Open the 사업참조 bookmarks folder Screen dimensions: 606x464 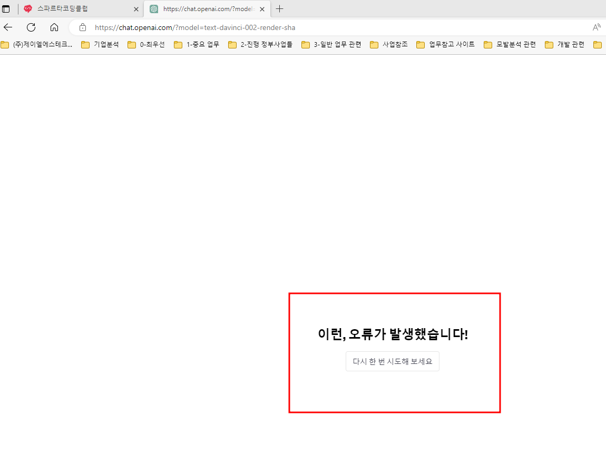(389, 44)
